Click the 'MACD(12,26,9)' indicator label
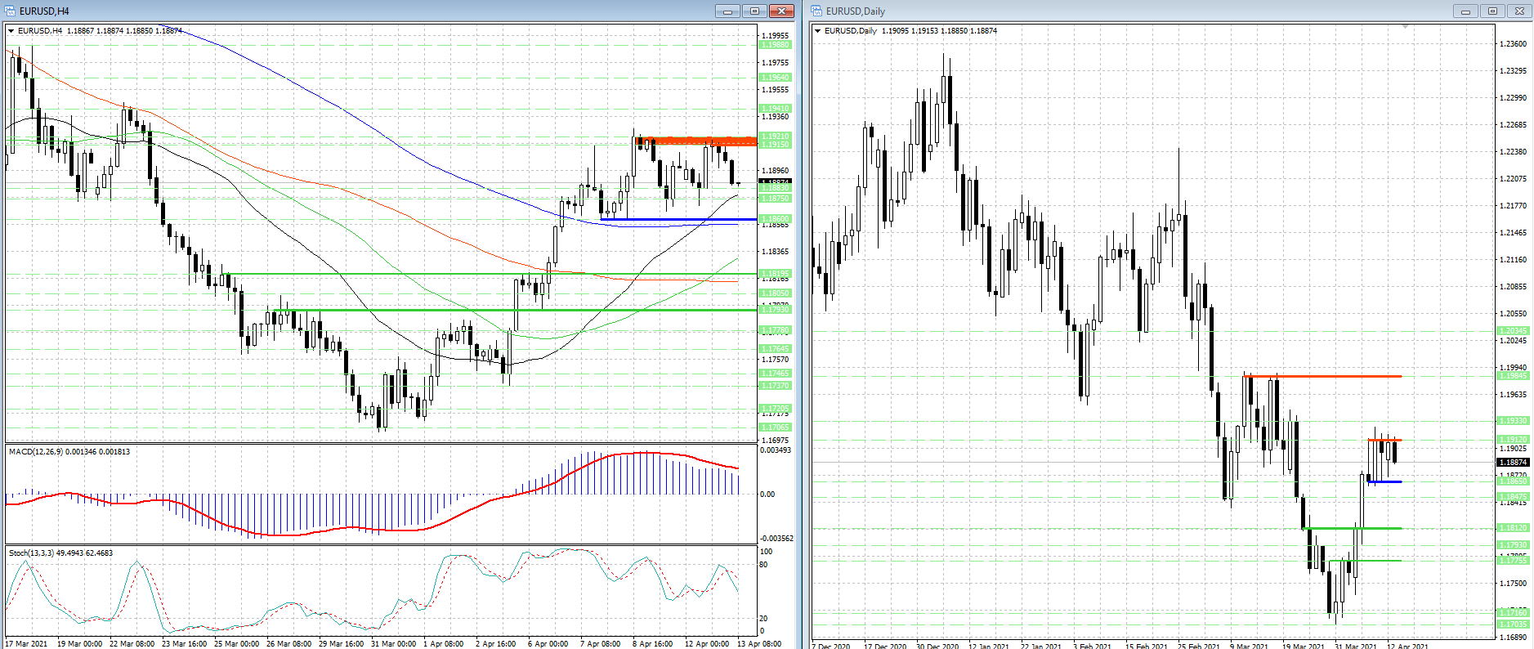Viewport: 1534px width, 649px height. pyautogui.click(x=35, y=452)
